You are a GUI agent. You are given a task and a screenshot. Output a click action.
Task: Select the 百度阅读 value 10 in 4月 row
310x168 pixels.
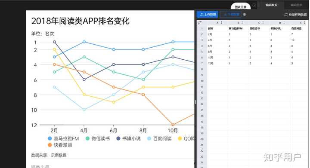[298, 40]
